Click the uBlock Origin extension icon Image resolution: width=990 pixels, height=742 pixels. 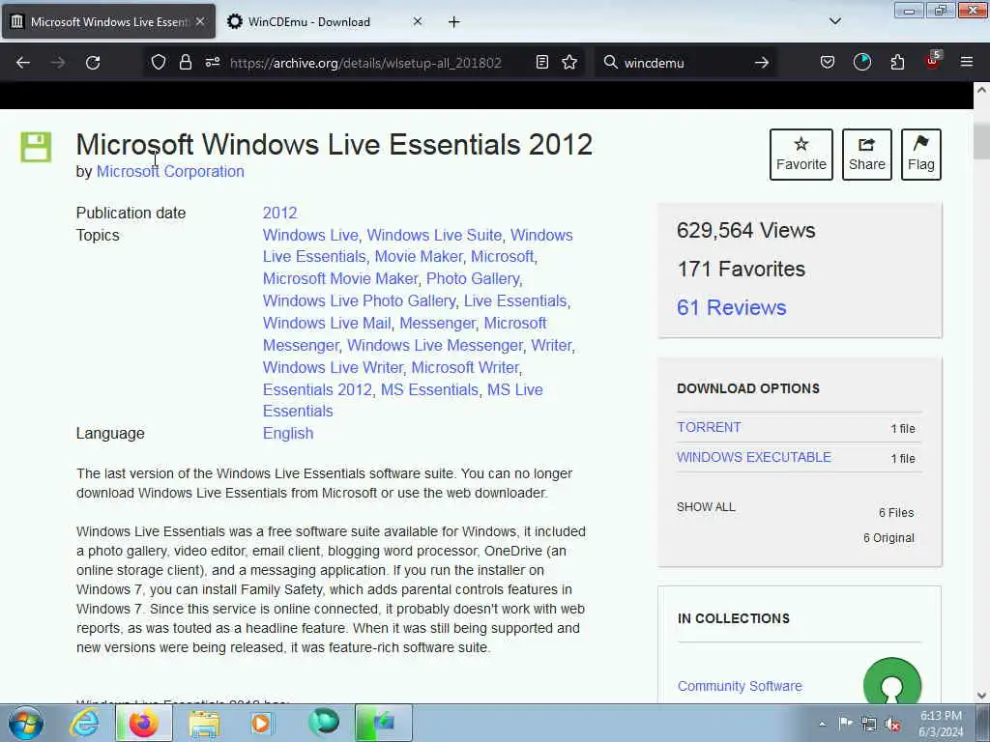(x=933, y=61)
